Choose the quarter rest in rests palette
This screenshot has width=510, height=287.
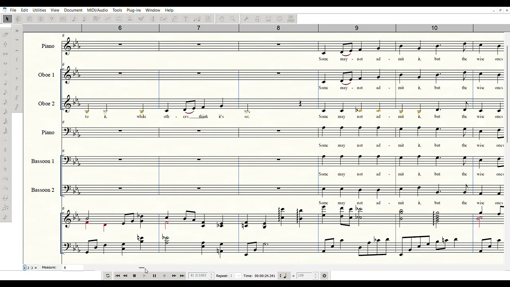(x=17, y=59)
